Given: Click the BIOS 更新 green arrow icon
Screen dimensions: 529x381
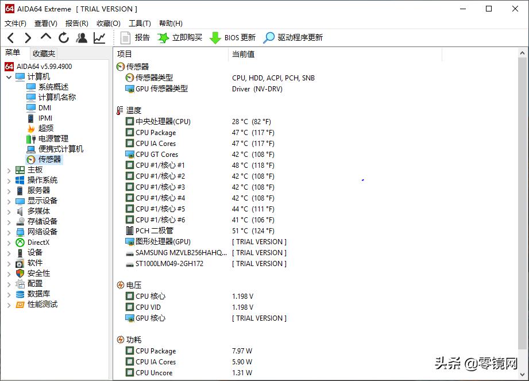Looking at the screenshot, I should (x=215, y=38).
